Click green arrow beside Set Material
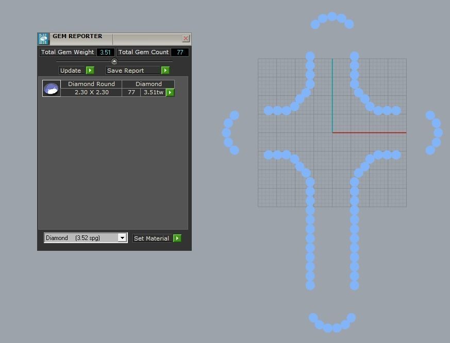This screenshot has width=450, height=343. click(177, 238)
